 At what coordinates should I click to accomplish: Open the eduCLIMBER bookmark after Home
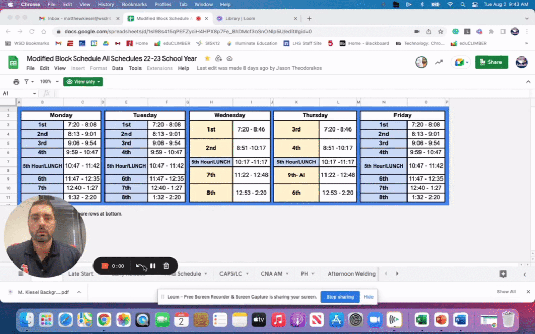[172, 43]
